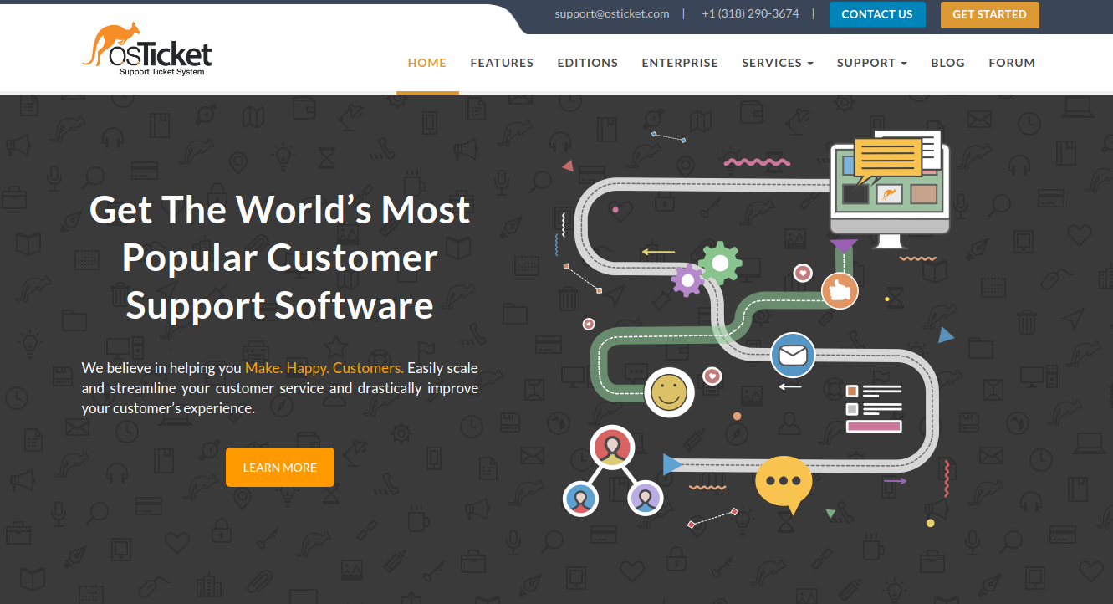Image resolution: width=1113 pixels, height=604 pixels.
Task: Open the Editions page
Action: [x=588, y=63]
